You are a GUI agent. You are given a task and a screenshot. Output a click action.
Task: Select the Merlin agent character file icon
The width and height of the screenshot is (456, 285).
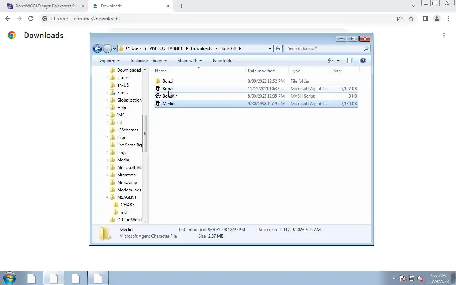click(x=158, y=104)
